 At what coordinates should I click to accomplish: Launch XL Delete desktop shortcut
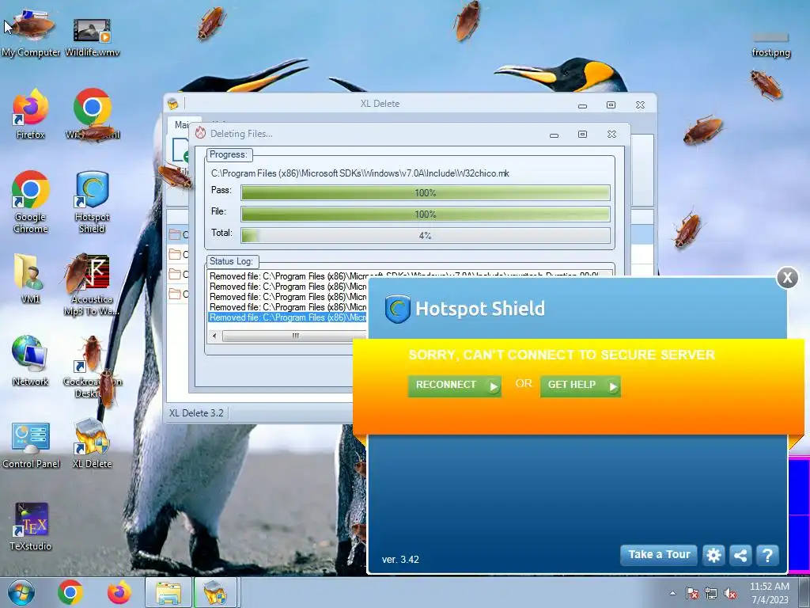point(92,445)
